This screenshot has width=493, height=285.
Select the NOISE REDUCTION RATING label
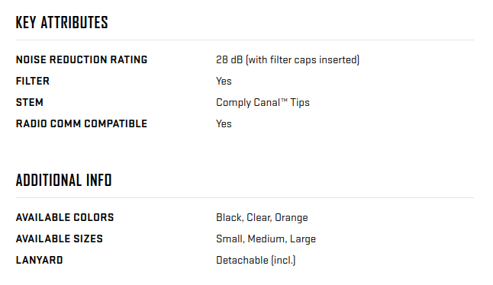click(x=82, y=59)
